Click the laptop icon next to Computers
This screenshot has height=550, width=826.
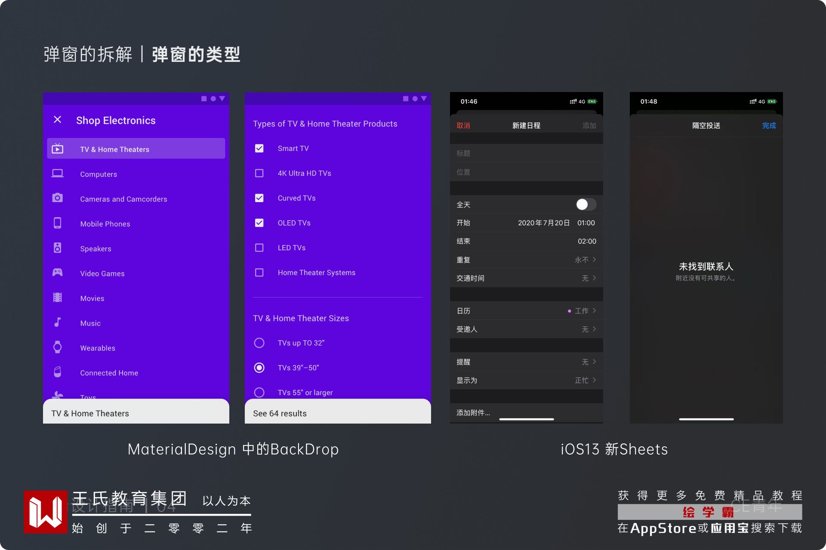tap(58, 173)
